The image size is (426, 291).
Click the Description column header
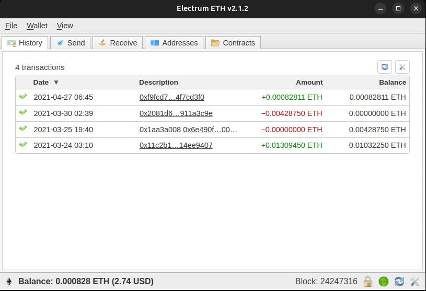[158, 82]
